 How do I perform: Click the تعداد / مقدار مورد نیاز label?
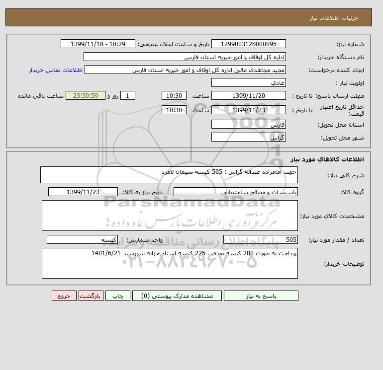pyautogui.click(x=336, y=240)
